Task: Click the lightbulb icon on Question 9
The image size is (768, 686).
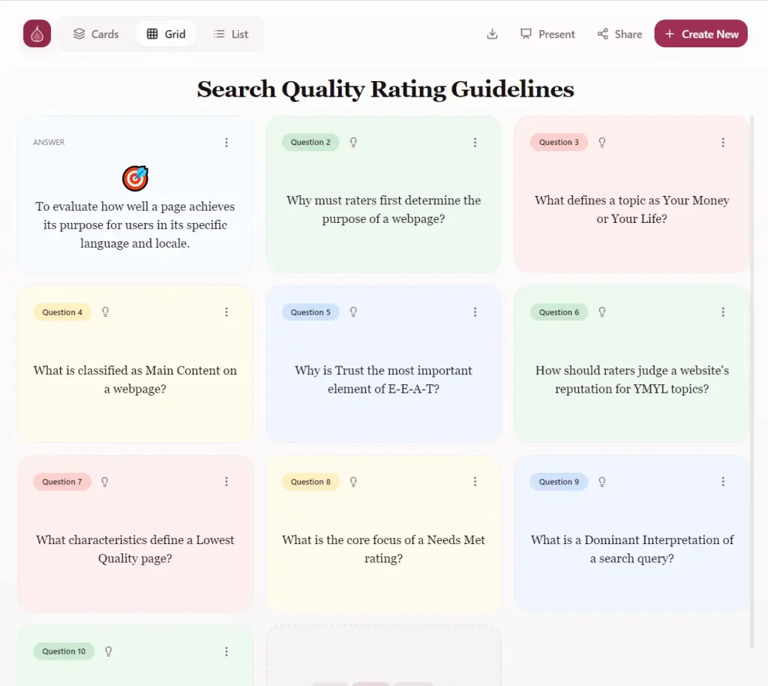Action: coord(601,482)
